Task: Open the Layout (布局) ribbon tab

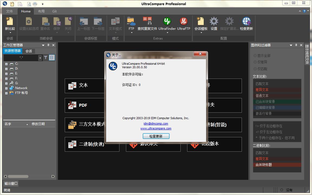Action: [x=41, y=11]
